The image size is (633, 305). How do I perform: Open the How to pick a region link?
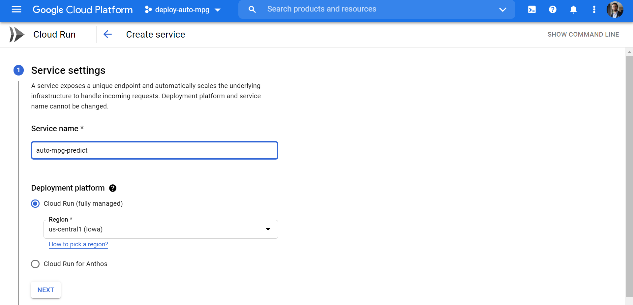pos(78,244)
